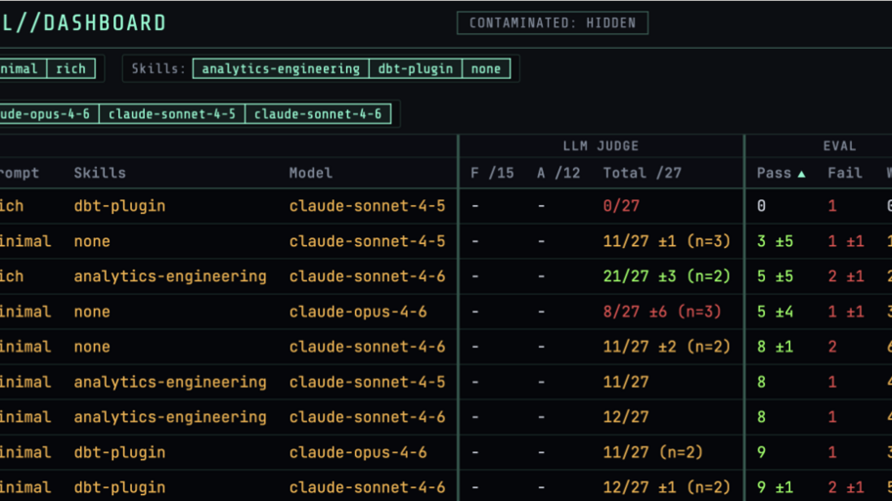Screen dimensions: 892x501
Task: Select pass value 9 ±1
Action: 775,487
